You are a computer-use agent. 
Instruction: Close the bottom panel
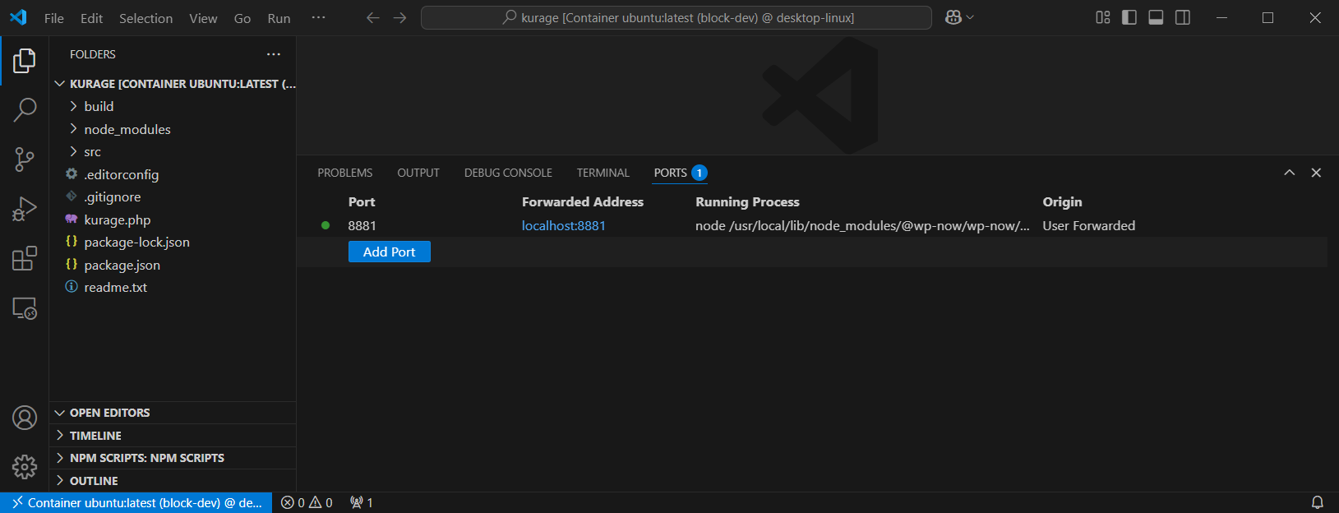click(x=1316, y=173)
